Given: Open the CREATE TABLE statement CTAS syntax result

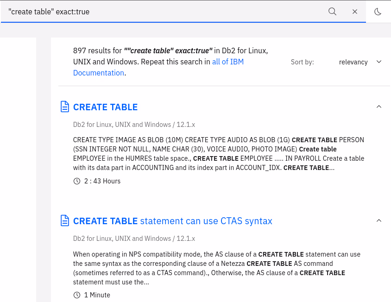Looking at the screenshot, I should (x=172, y=221).
